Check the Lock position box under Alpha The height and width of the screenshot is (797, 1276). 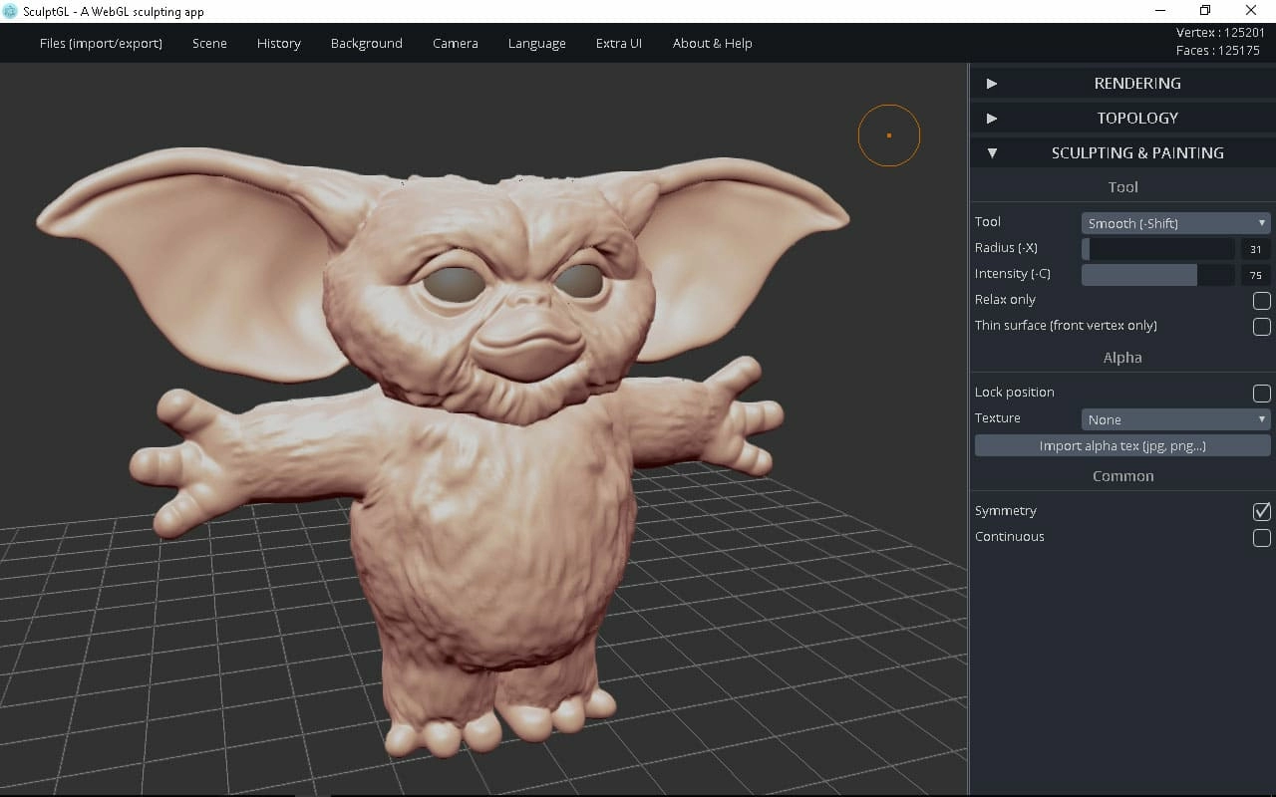point(1261,393)
